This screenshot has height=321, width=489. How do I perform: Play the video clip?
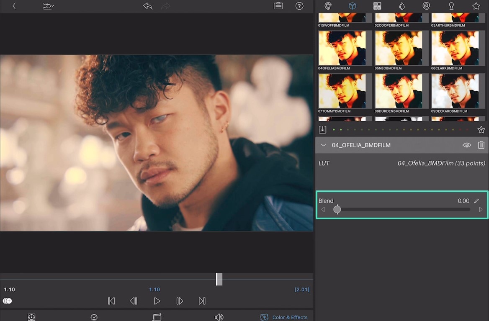click(x=157, y=301)
